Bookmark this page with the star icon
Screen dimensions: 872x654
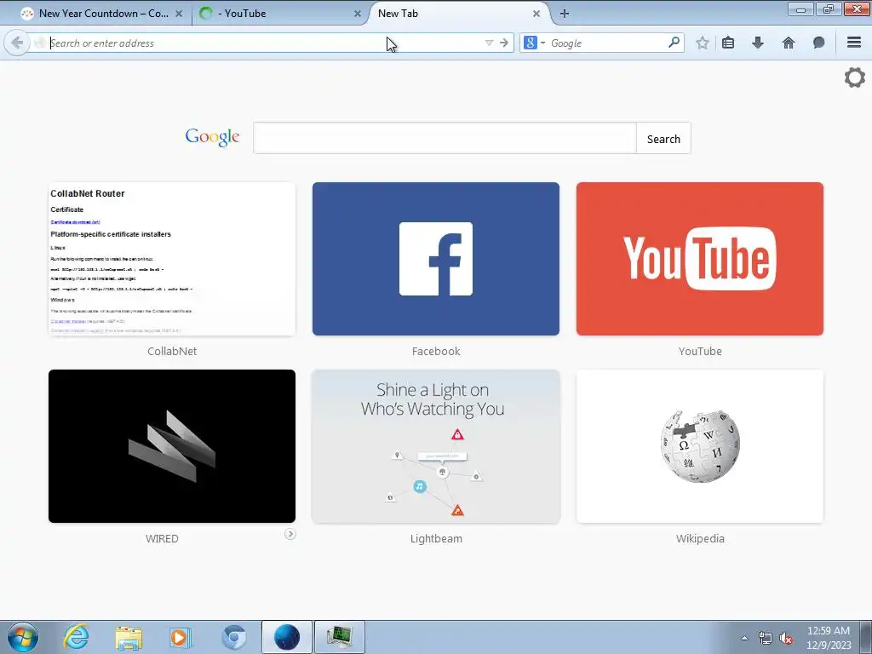pos(703,43)
